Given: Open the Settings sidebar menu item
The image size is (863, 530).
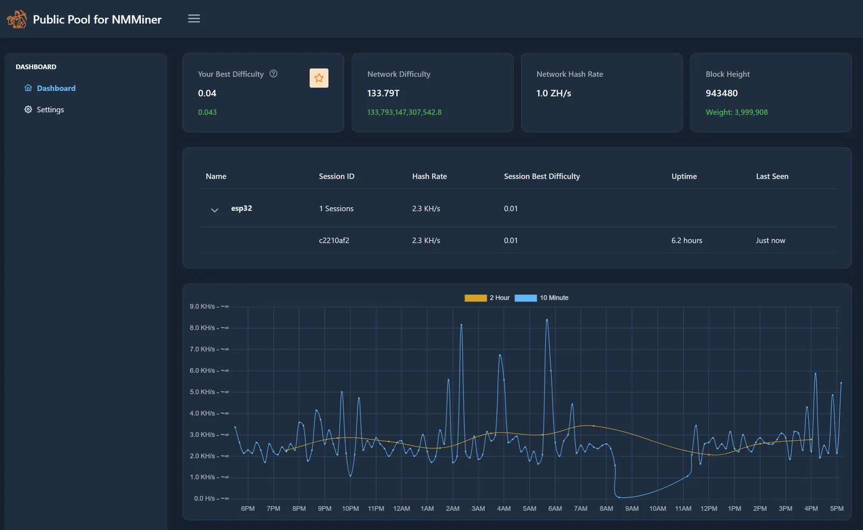Looking at the screenshot, I should [x=50, y=110].
